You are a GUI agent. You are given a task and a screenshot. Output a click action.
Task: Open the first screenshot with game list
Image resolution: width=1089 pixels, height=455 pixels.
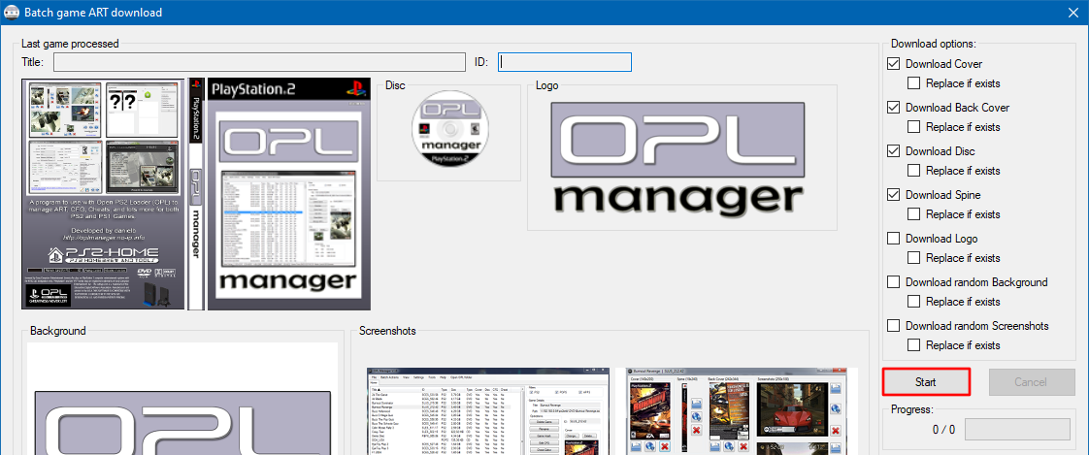(487, 411)
